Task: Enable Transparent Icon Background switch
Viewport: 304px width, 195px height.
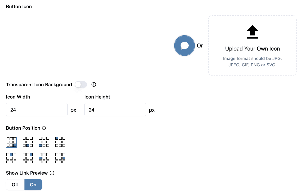Action: 81,84
